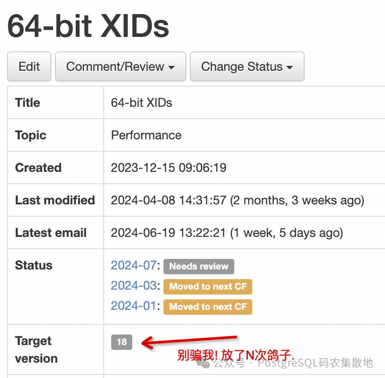Click the Performance topic value

pos(146,135)
